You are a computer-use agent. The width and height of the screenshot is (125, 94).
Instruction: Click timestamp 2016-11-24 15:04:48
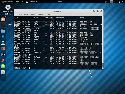[x=60, y=48]
